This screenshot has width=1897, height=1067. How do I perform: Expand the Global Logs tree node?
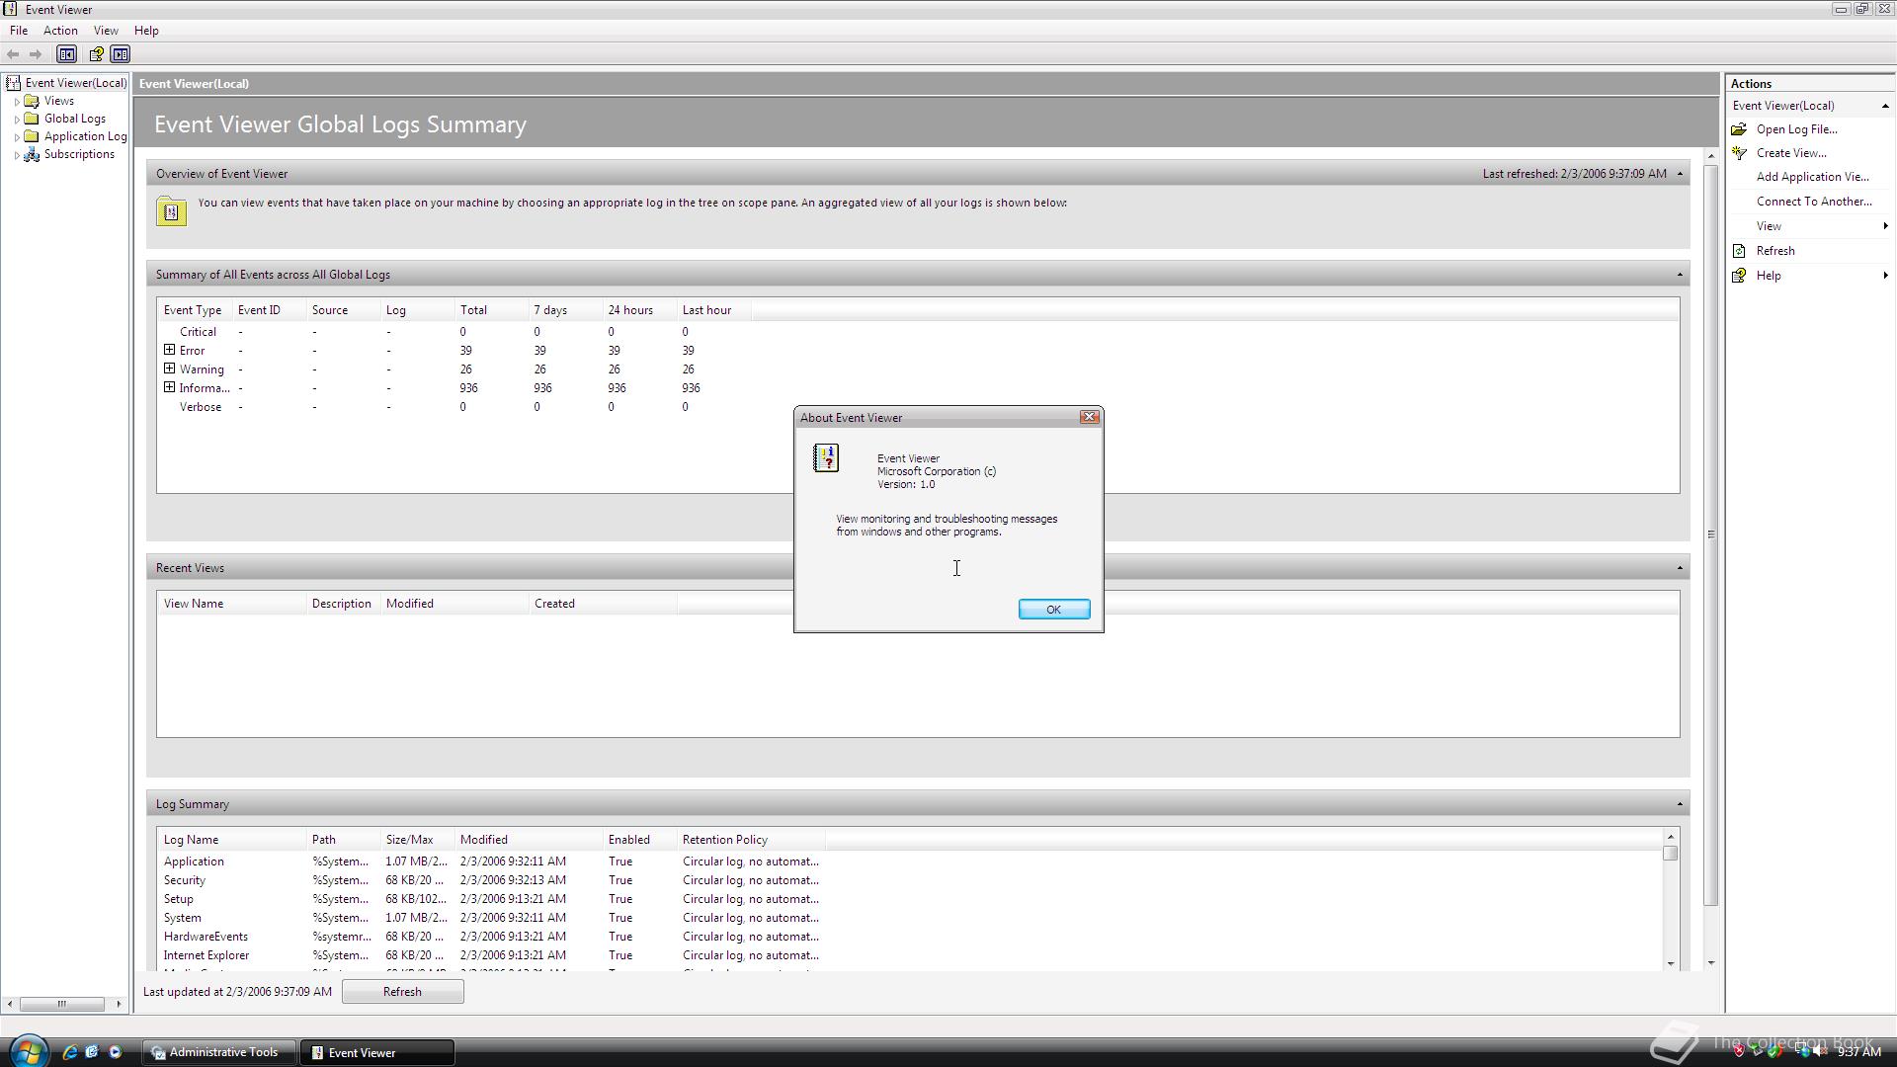point(17,120)
